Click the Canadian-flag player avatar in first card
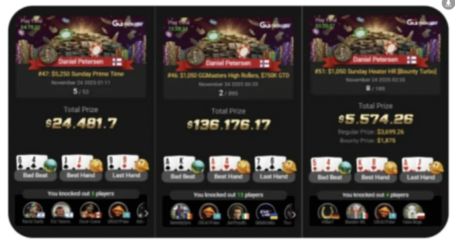 click(90, 211)
